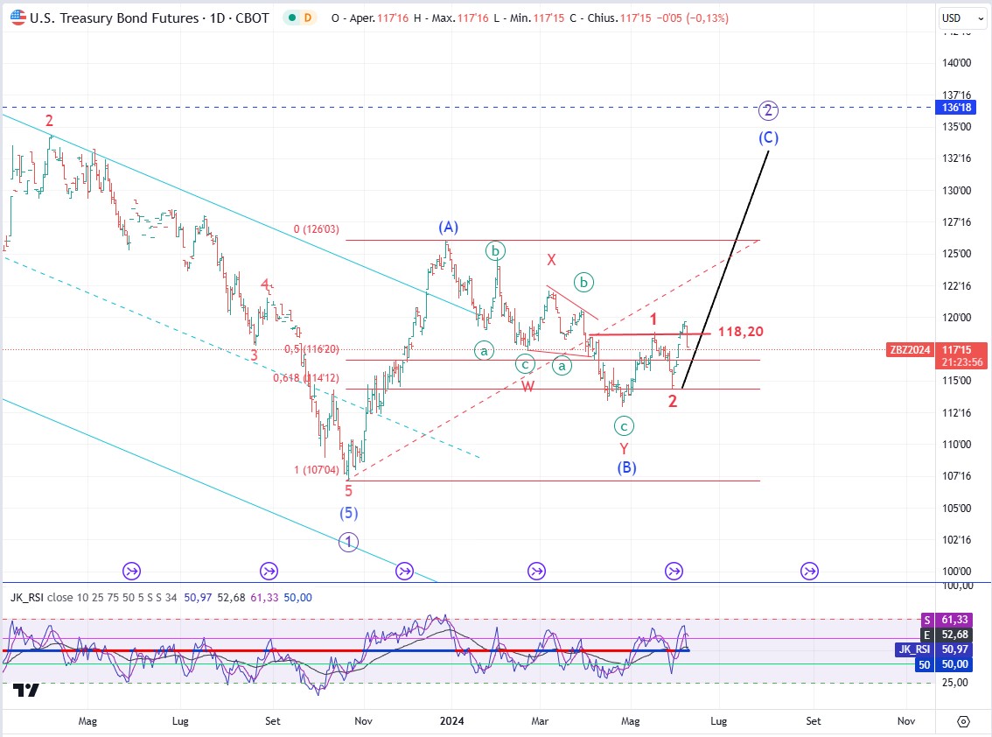The image size is (992, 737).
Task: Select the 1 (107'04) Fibonacci label
Action: coord(317,470)
